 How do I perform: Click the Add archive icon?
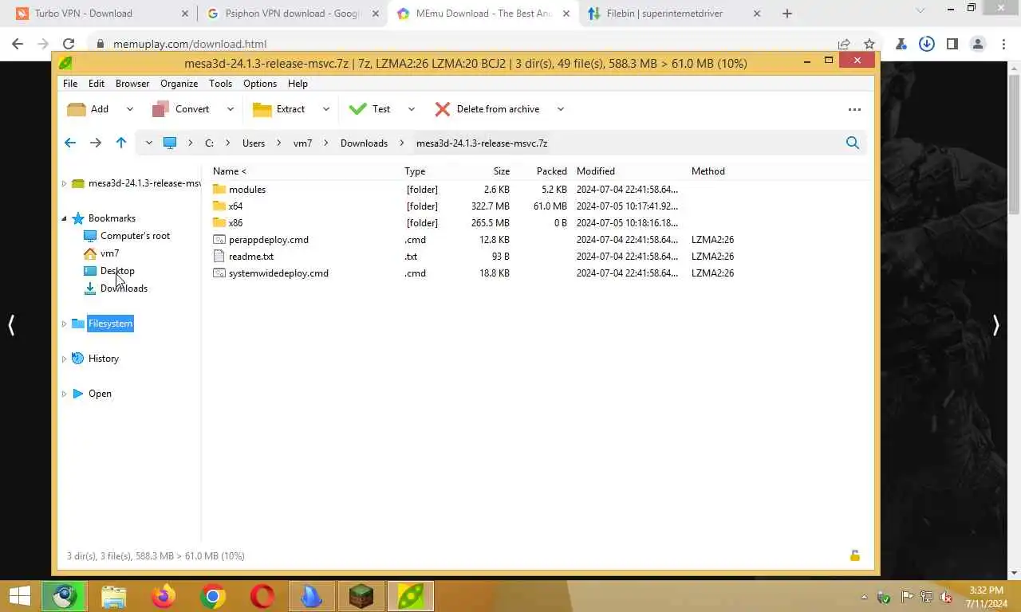click(x=77, y=109)
